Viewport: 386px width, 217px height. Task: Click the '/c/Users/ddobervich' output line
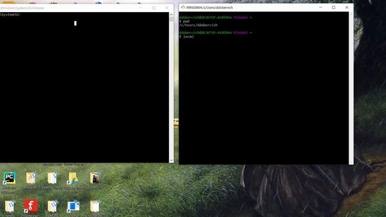[198, 25]
